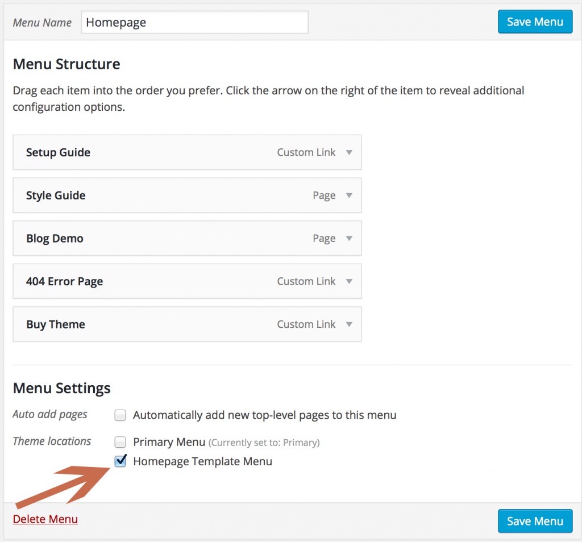This screenshot has height=542, width=582.
Task: Click the "Primary Menu" label text
Action: point(169,442)
